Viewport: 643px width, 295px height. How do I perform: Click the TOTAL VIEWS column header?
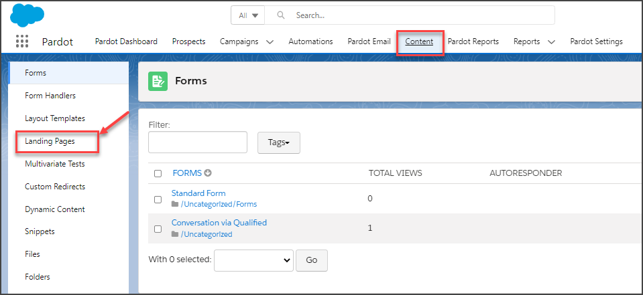coord(396,173)
